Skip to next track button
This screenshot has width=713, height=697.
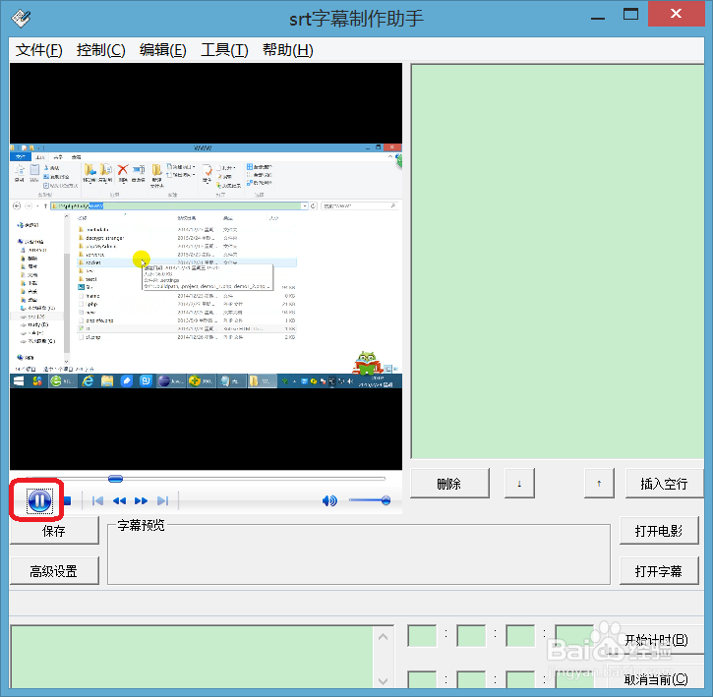[x=163, y=500]
